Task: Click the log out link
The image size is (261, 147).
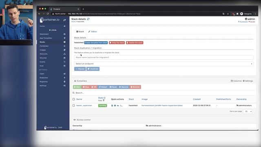Action: pos(252,22)
